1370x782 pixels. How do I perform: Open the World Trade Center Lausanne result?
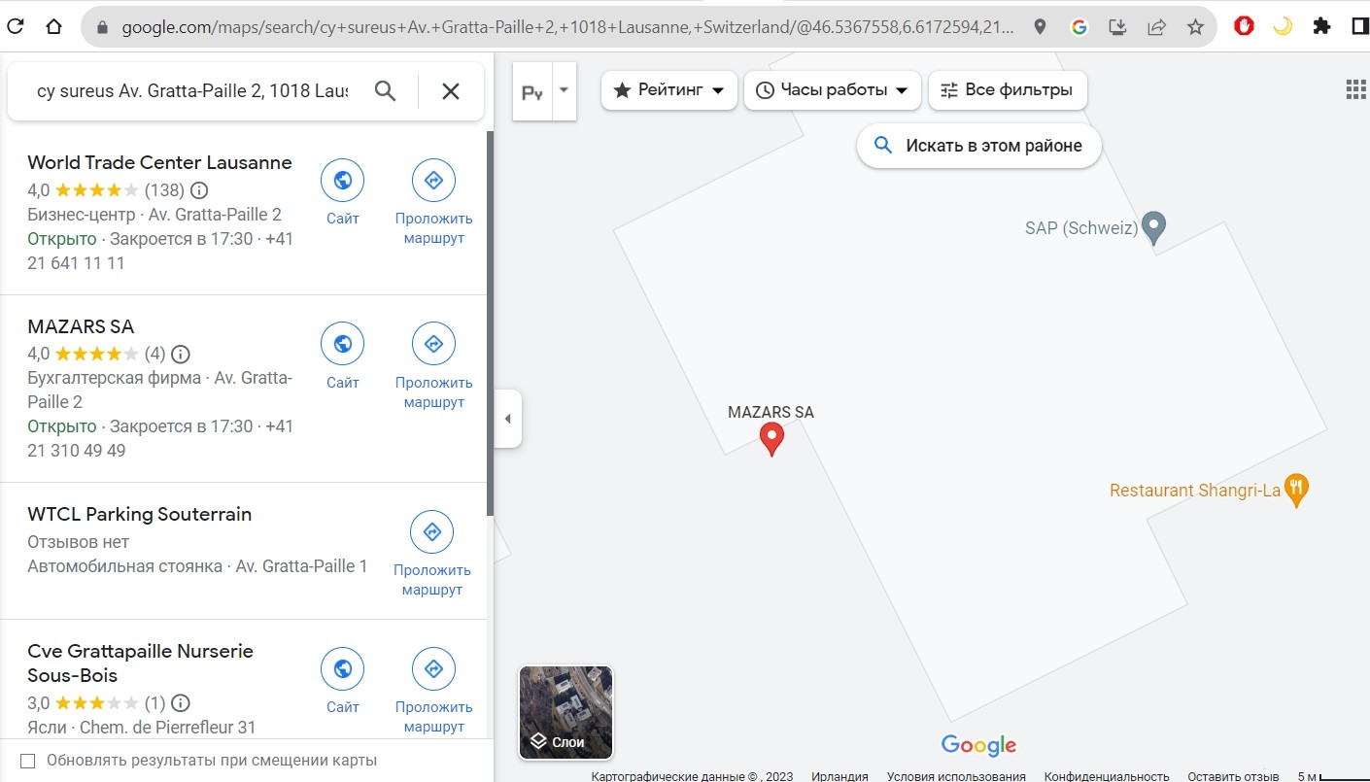pyautogui.click(x=159, y=162)
